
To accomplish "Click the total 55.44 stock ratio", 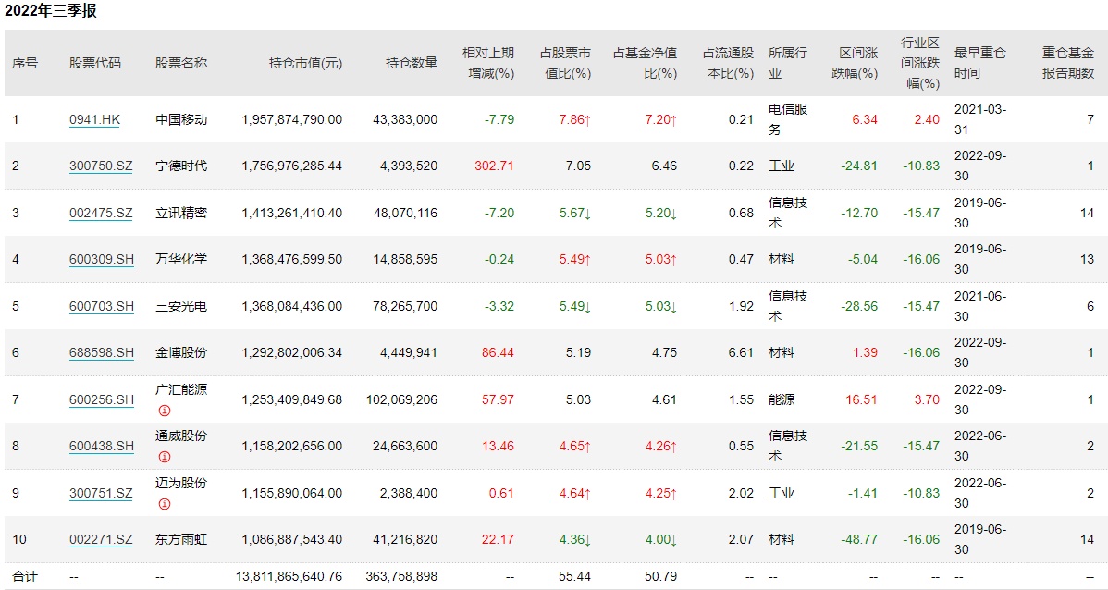I will click(574, 576).
